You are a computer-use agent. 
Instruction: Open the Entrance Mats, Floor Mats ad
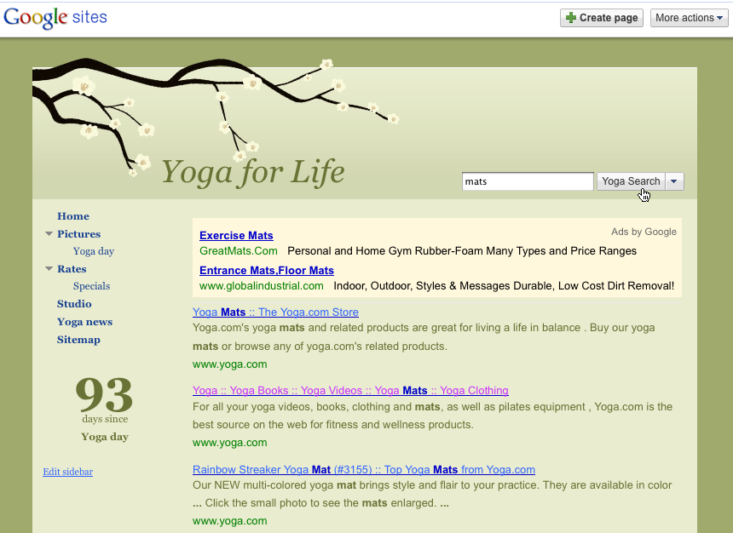267,271
